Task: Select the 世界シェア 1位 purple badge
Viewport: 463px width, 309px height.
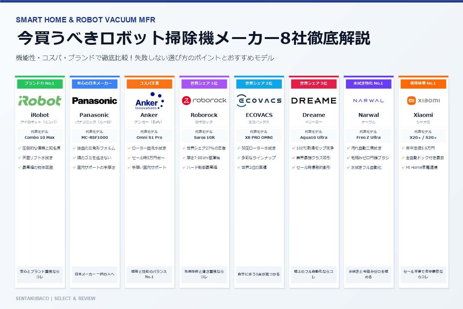Action: pos(204,83)
